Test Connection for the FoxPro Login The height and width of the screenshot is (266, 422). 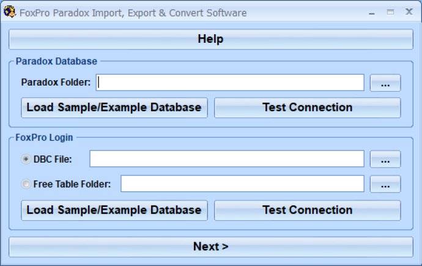coord(308,210)
